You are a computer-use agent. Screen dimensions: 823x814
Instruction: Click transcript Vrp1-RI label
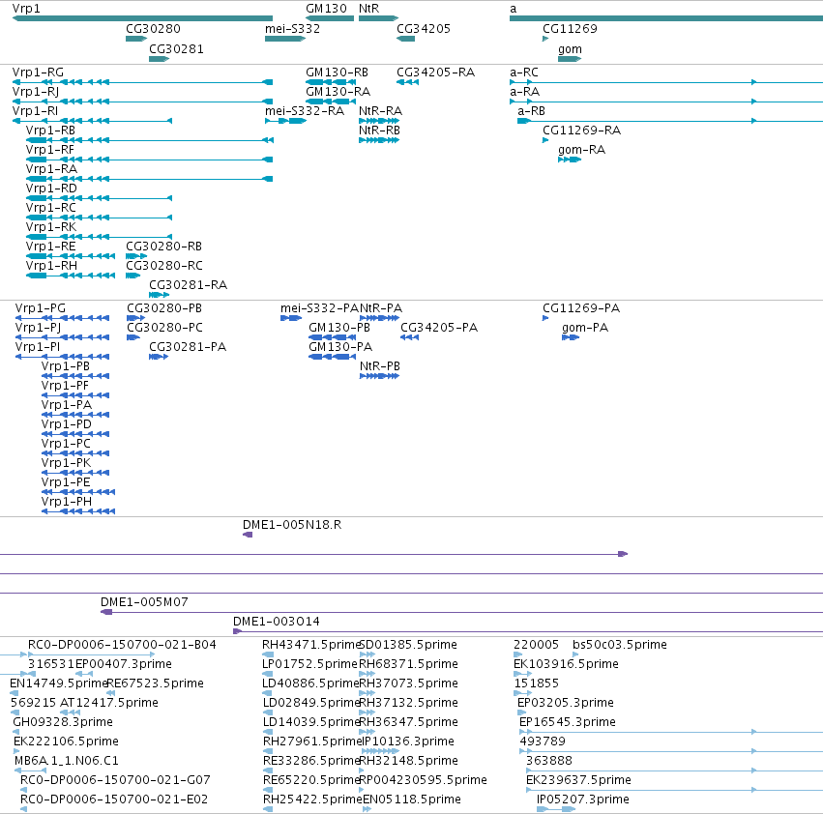35,111
